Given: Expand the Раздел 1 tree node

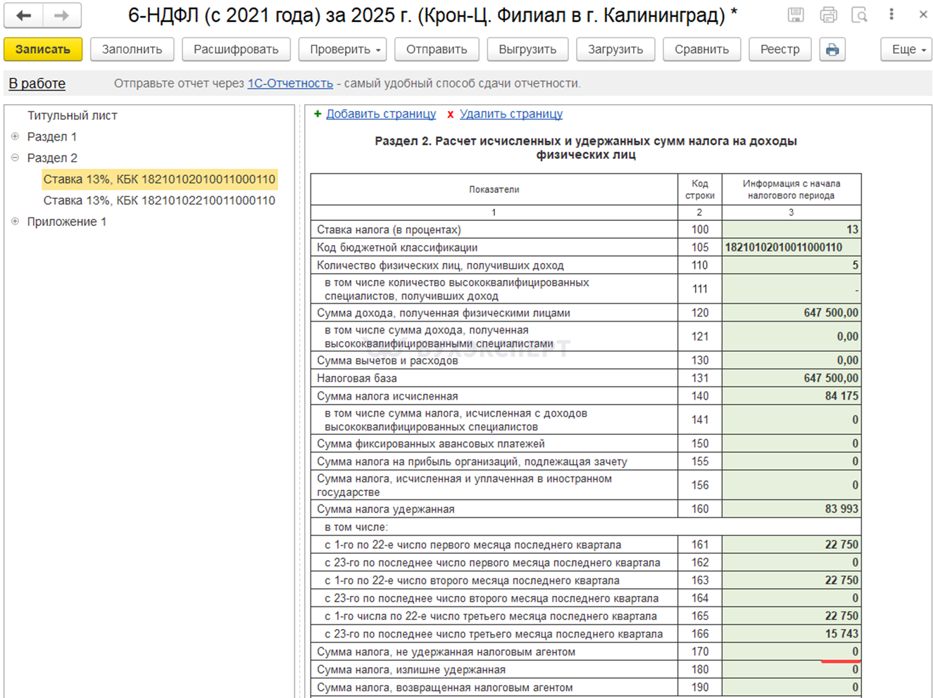Looking at the screenshot, I should [15, 137].
